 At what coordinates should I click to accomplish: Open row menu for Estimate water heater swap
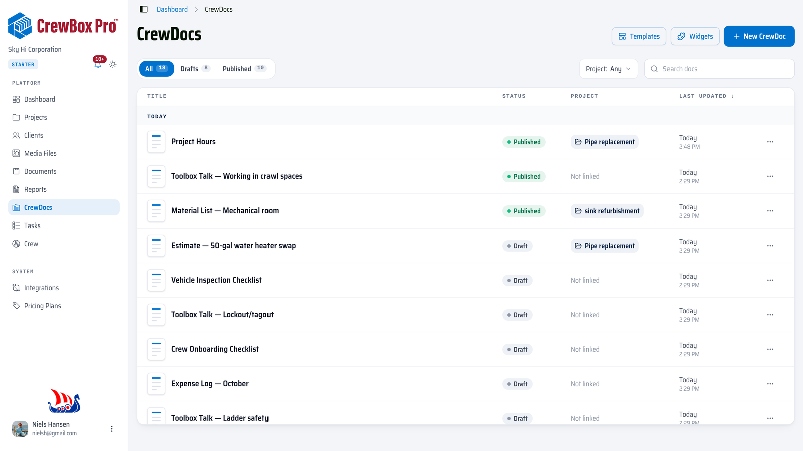click(x=770, y=246)
